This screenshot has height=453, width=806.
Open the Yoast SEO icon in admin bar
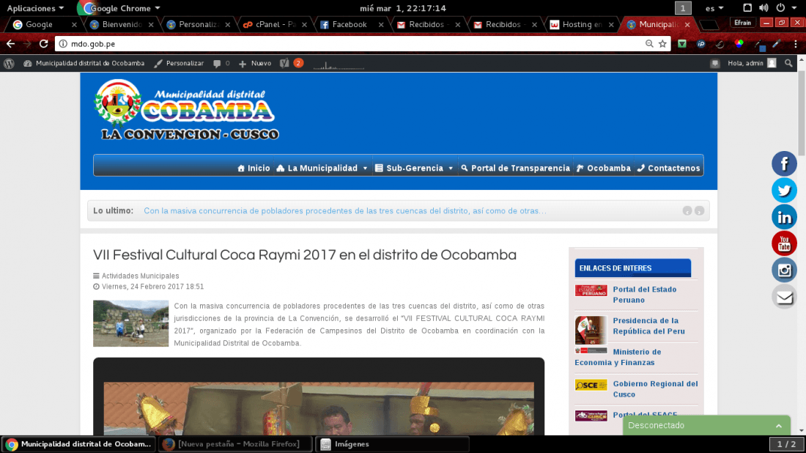click(x=284, y=63)
